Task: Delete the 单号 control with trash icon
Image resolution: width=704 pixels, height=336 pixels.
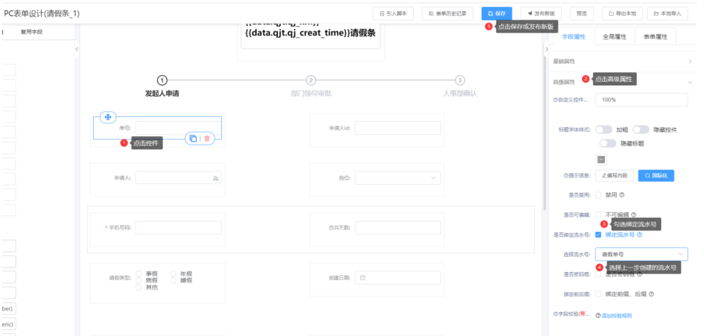Action: [x=207, y=138]
